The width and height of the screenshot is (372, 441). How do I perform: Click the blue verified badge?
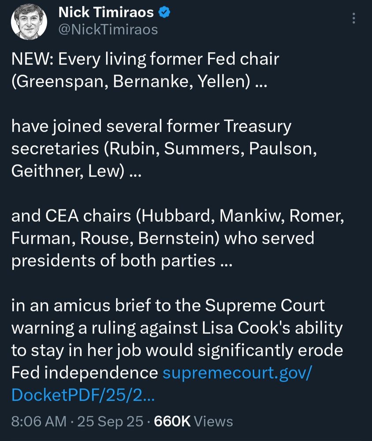pyautogui.click(x=164, y=14)
